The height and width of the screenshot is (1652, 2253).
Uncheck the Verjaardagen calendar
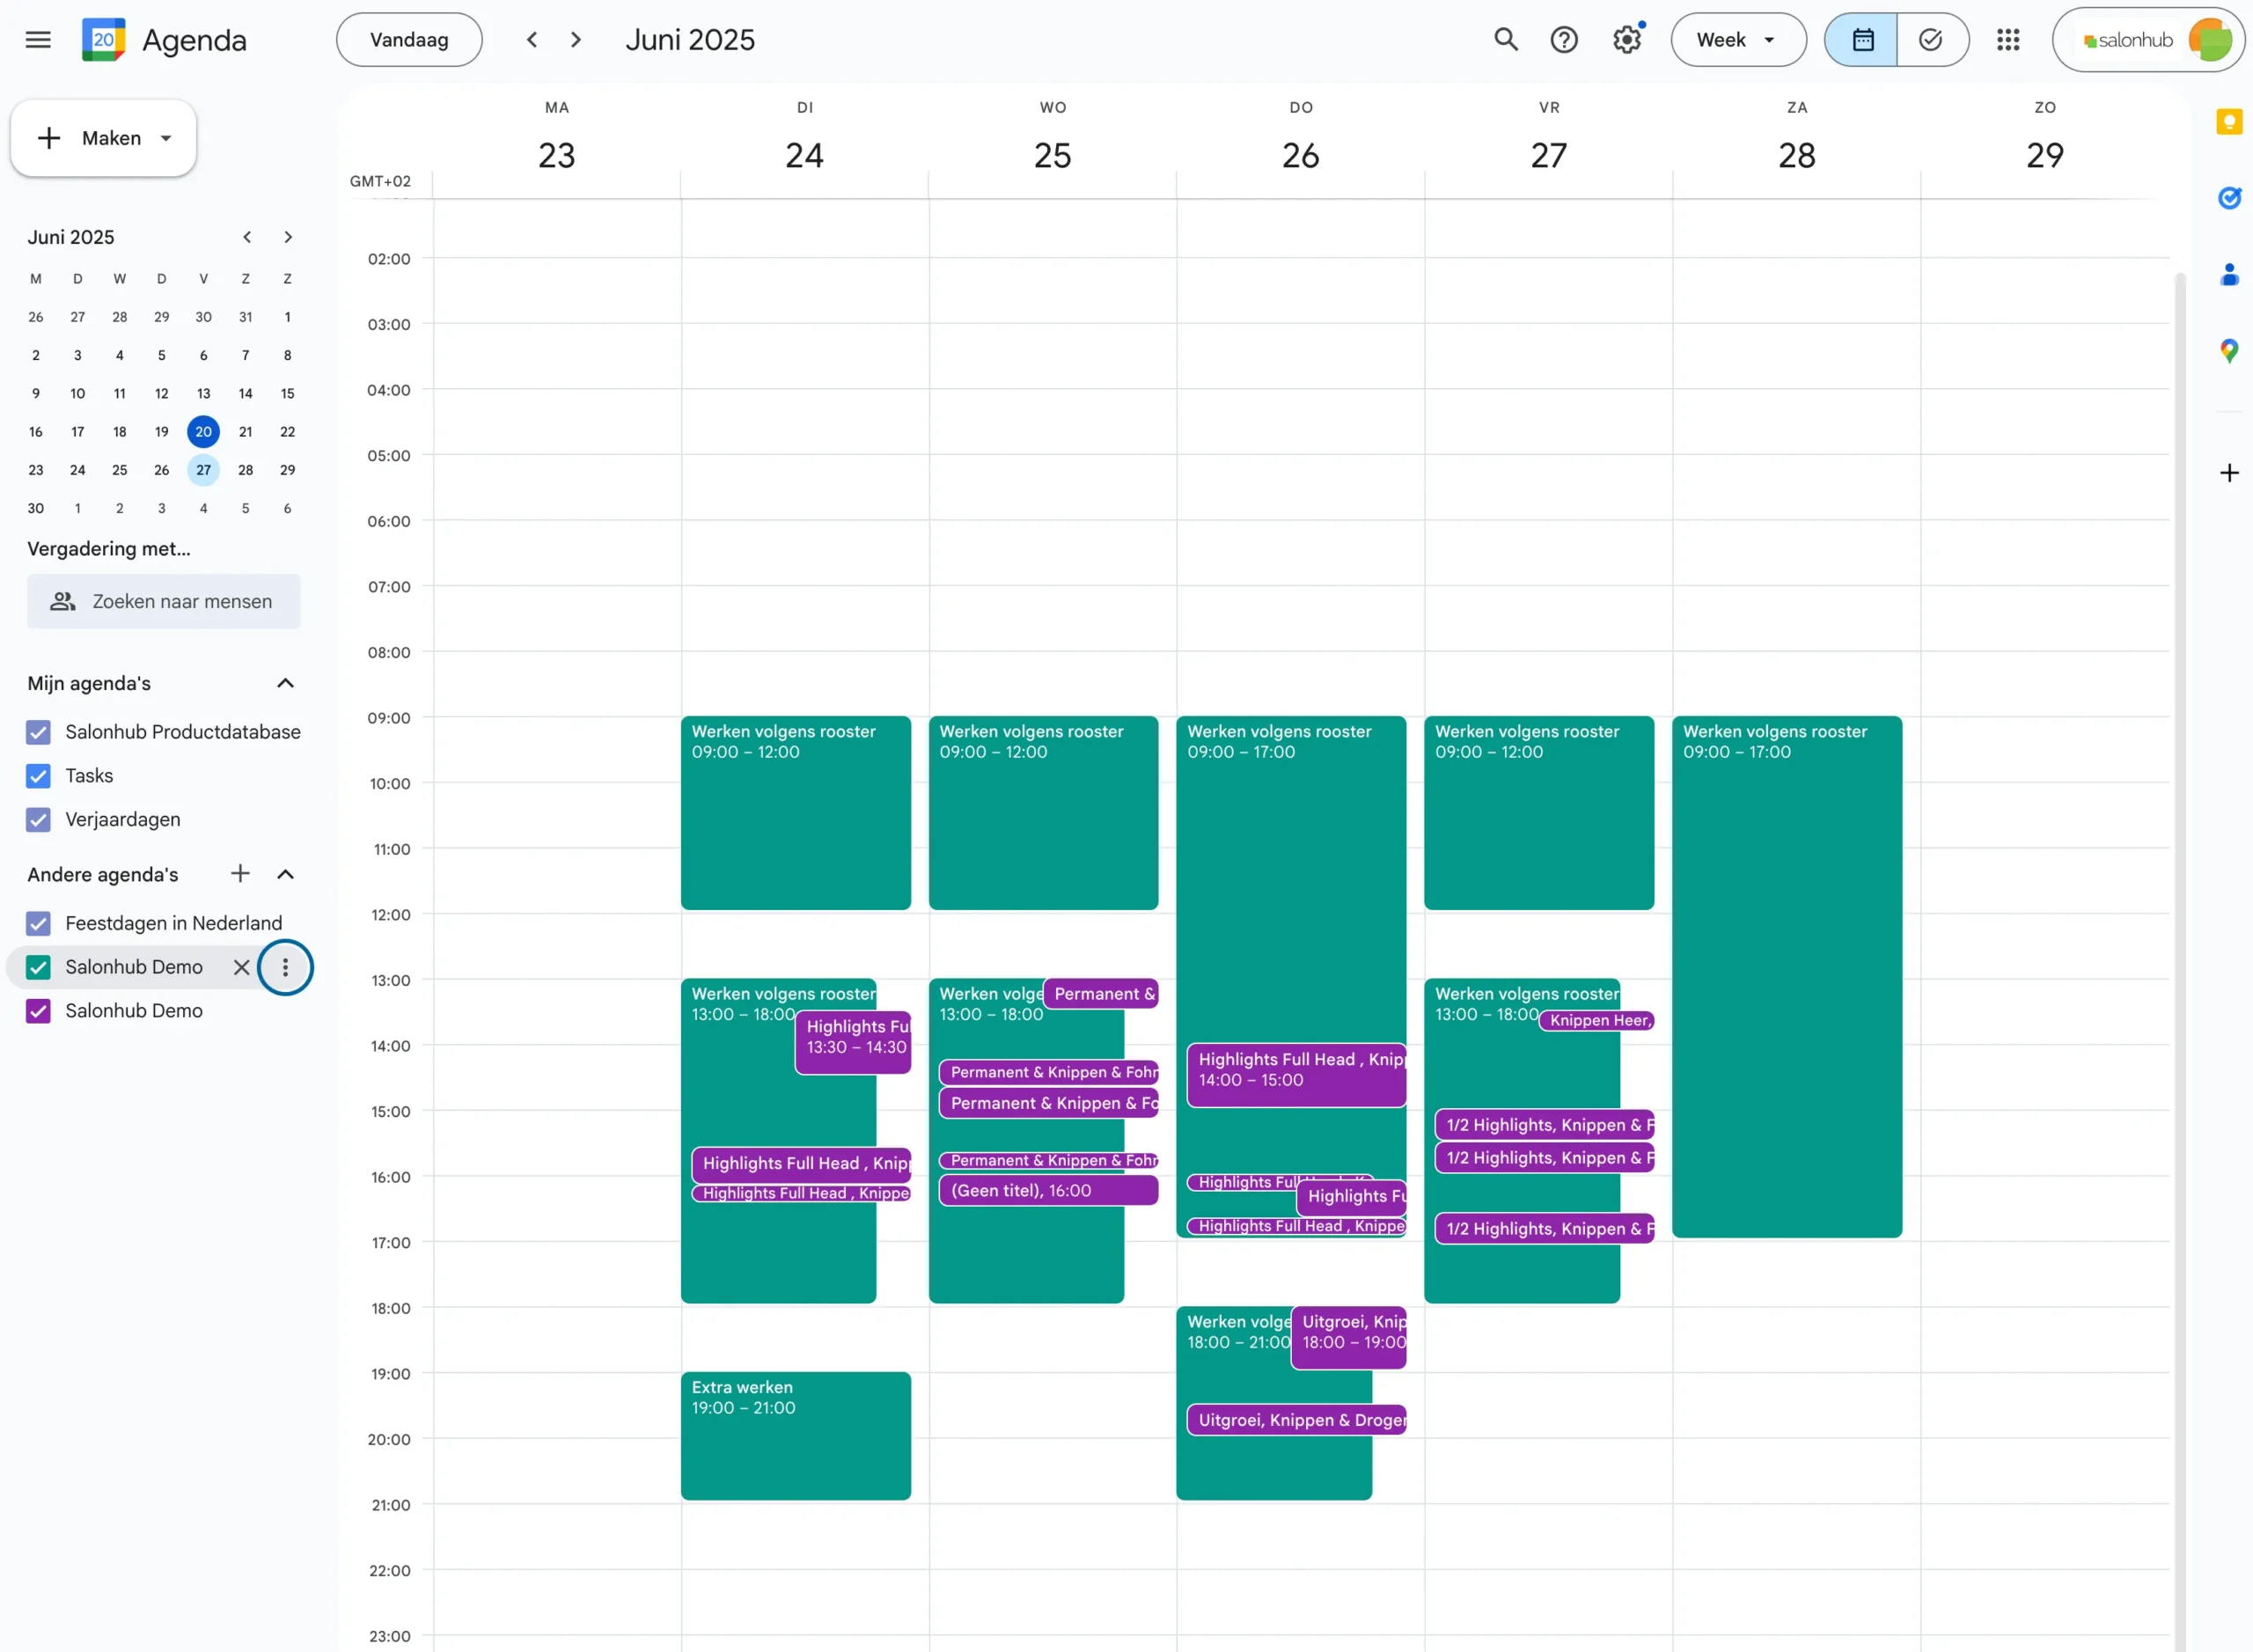(38, 820)
